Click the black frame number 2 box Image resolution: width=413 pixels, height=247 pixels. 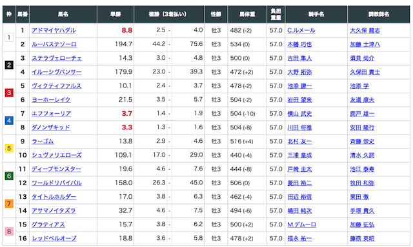9,65
